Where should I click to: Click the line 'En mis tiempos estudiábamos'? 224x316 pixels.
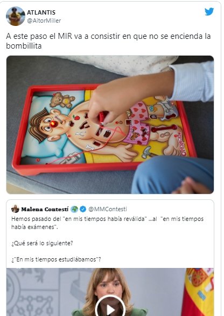tap(56, 259)
